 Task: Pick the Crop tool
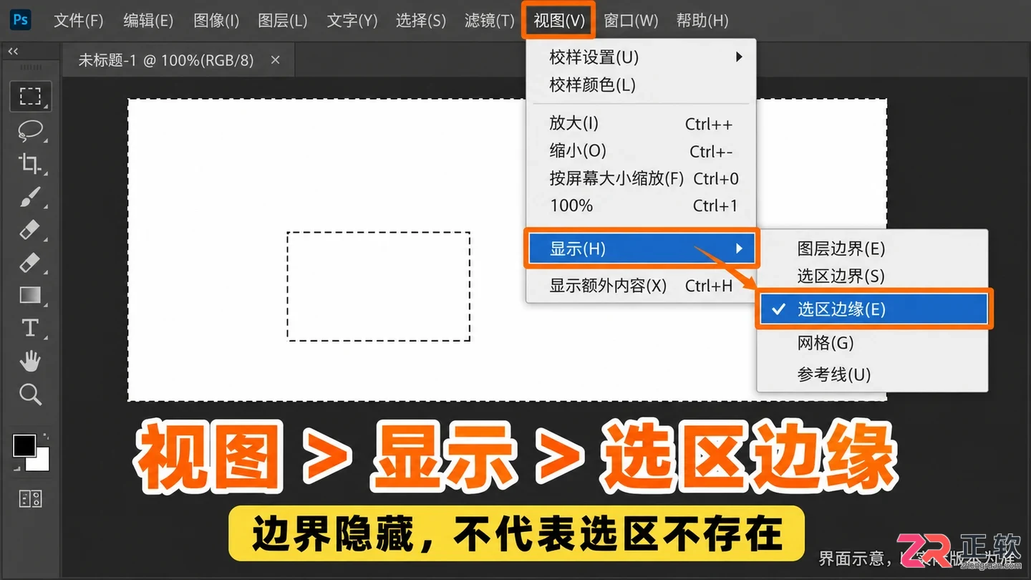30,163
